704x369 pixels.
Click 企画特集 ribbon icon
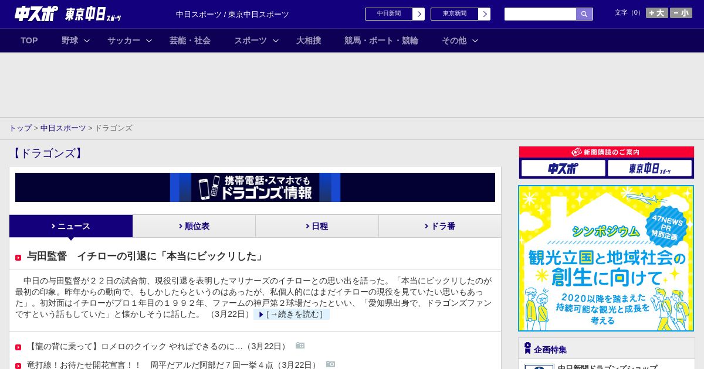(527, 348)
